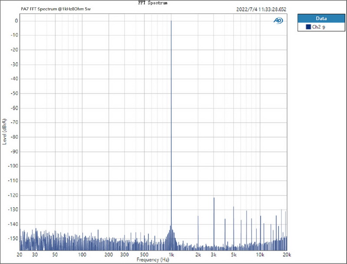Click the 5k harmonic peak tip
This screenshot has height=264, width=347.
(233, 207)
